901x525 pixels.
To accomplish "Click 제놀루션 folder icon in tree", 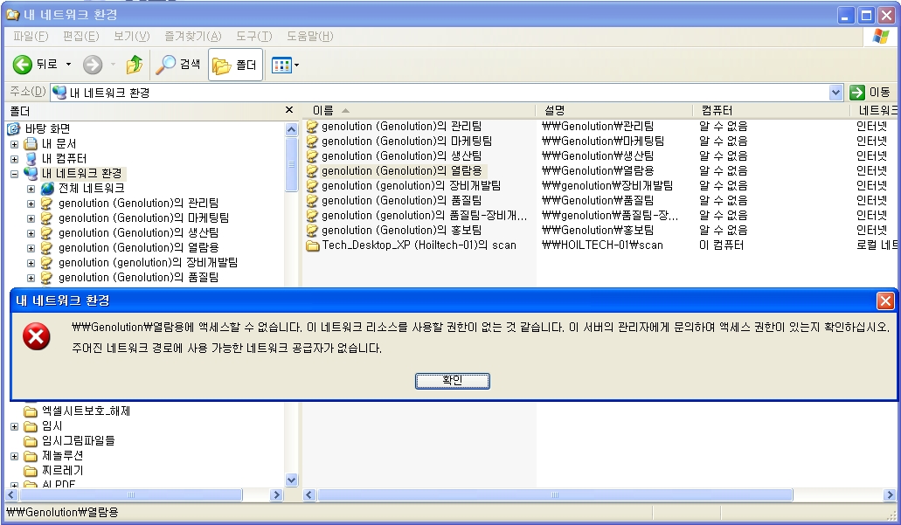I will click(31, 457).
